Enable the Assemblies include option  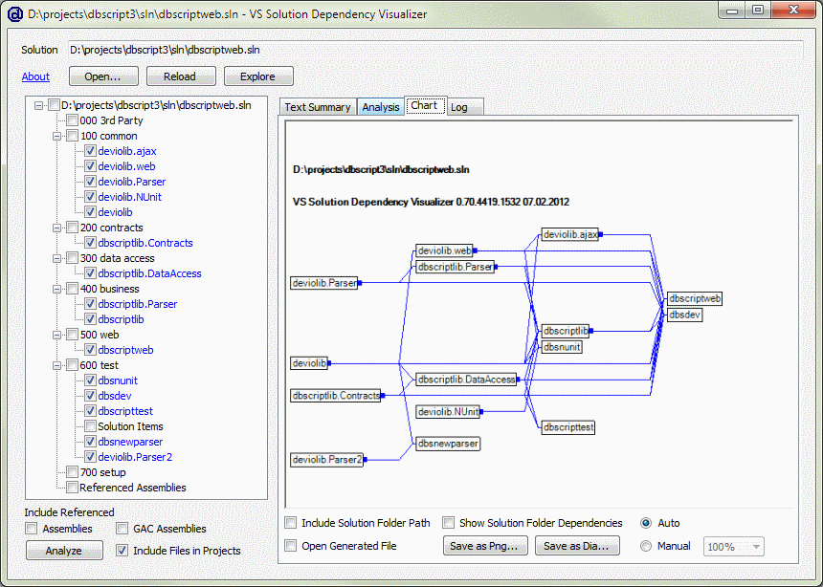[32, 529]
